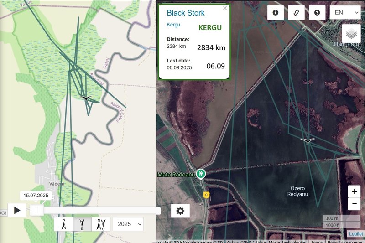
Task: Open the EN language dropdown
Action: 345,13
